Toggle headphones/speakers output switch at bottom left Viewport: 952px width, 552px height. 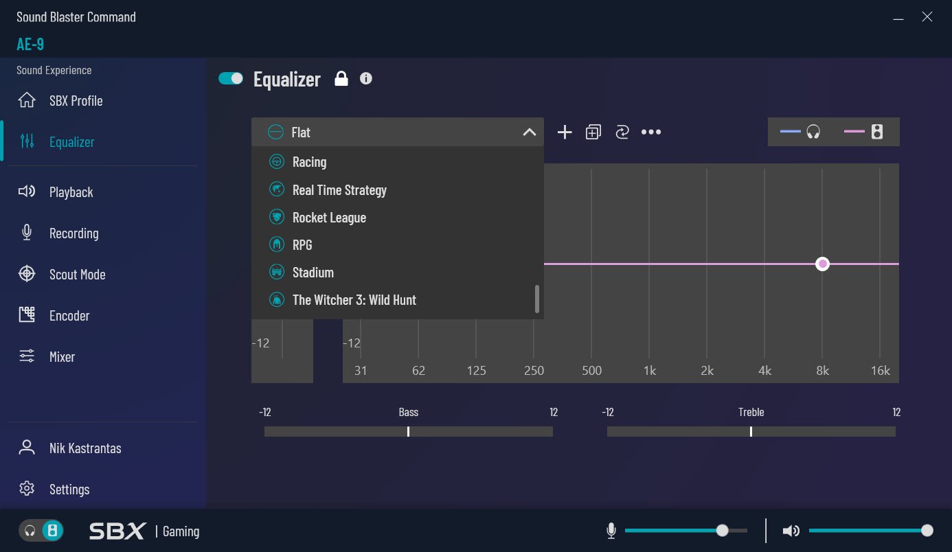41,531
